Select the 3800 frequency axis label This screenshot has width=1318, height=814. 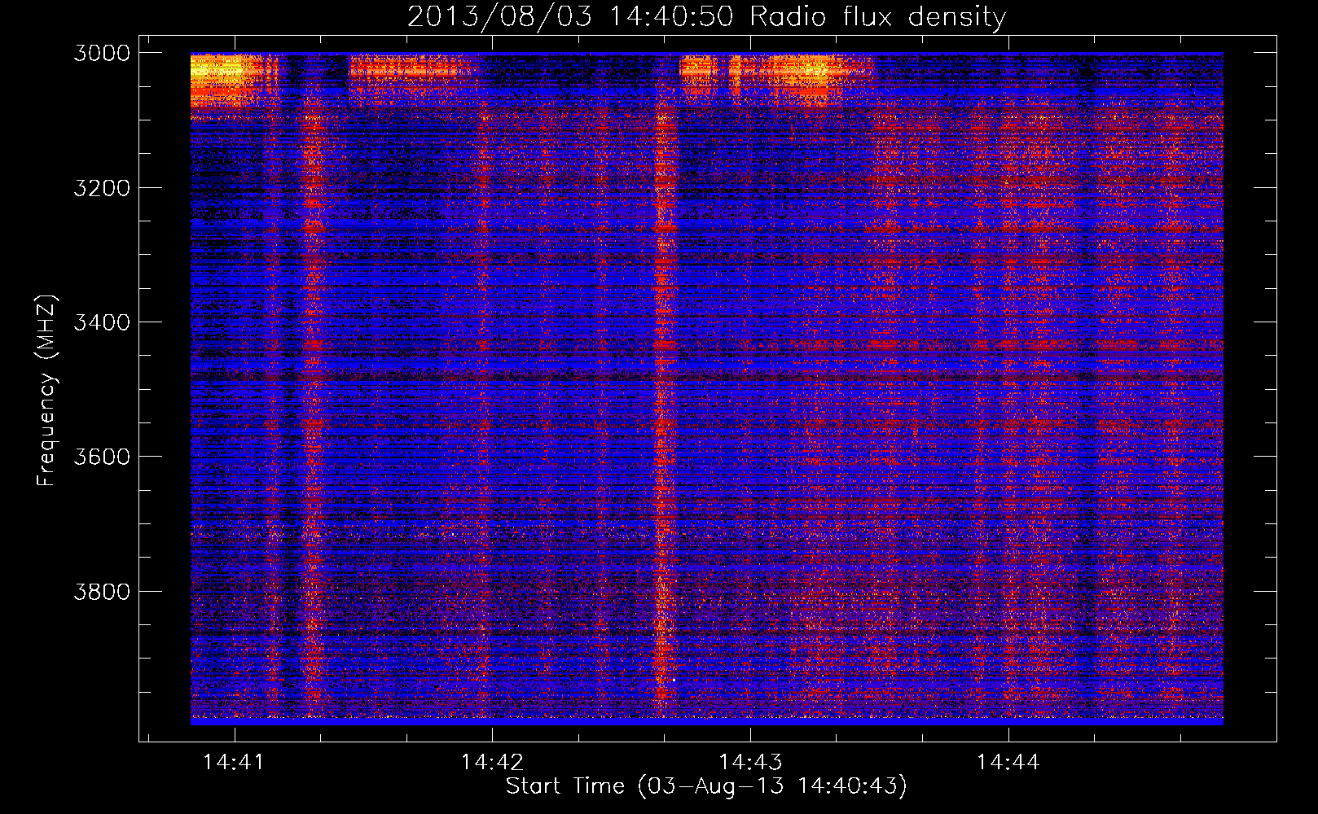[x=102, y=591]
